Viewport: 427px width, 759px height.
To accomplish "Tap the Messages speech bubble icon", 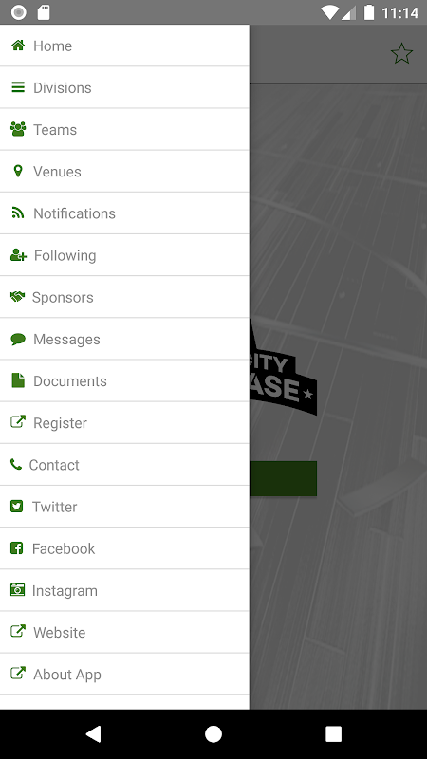I will [18, 339].
